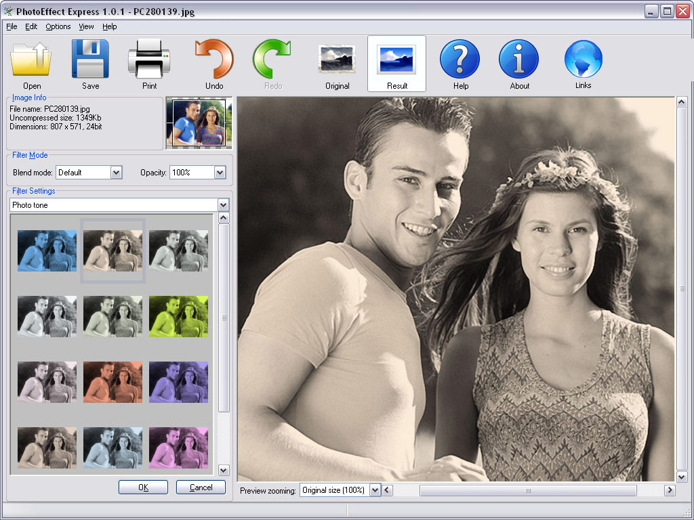Open the Photo tone filter dropdown

point(224,205)
